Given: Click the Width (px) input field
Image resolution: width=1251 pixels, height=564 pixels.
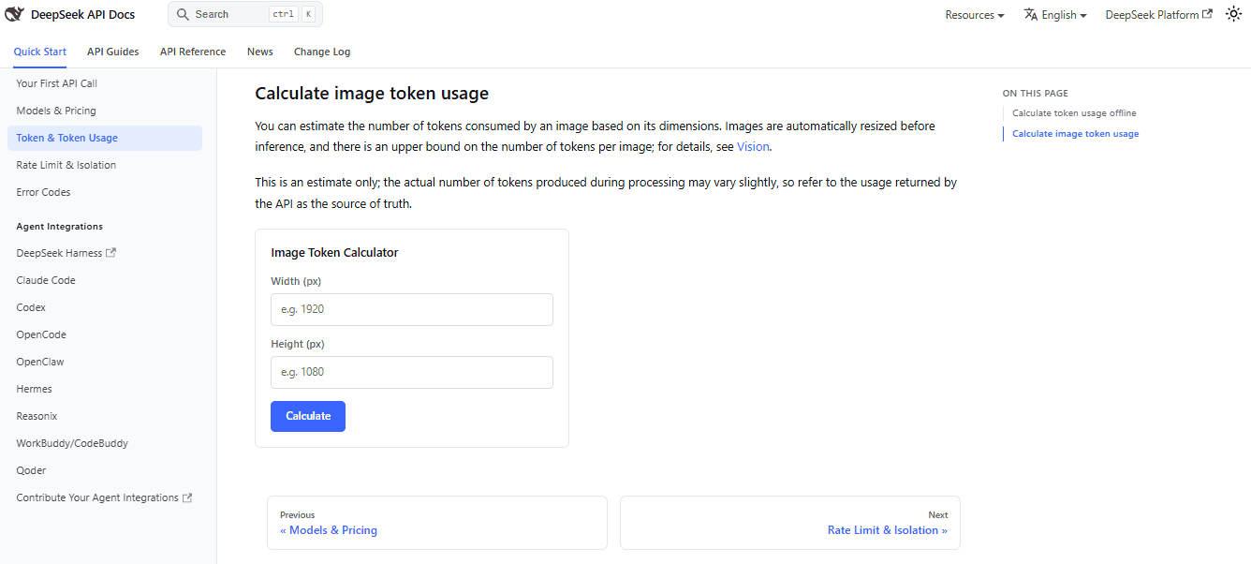Looking at the screenshot, I should click(412, 309).
